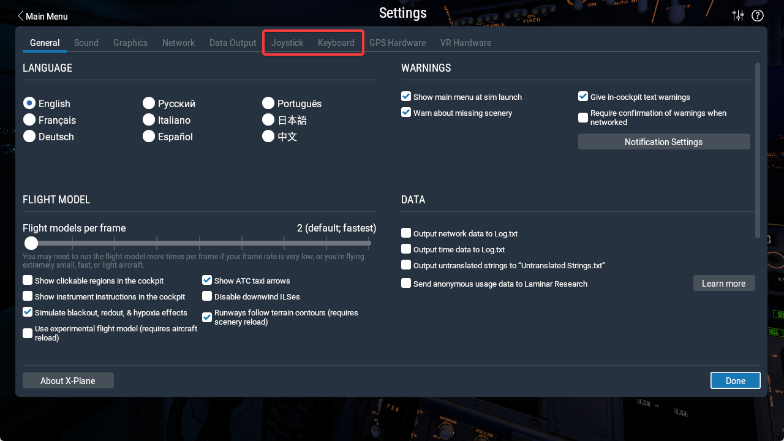The image size is (784, 441).
Task: Enable Show clickable regions in the cockpit
Action: (27, 279)
